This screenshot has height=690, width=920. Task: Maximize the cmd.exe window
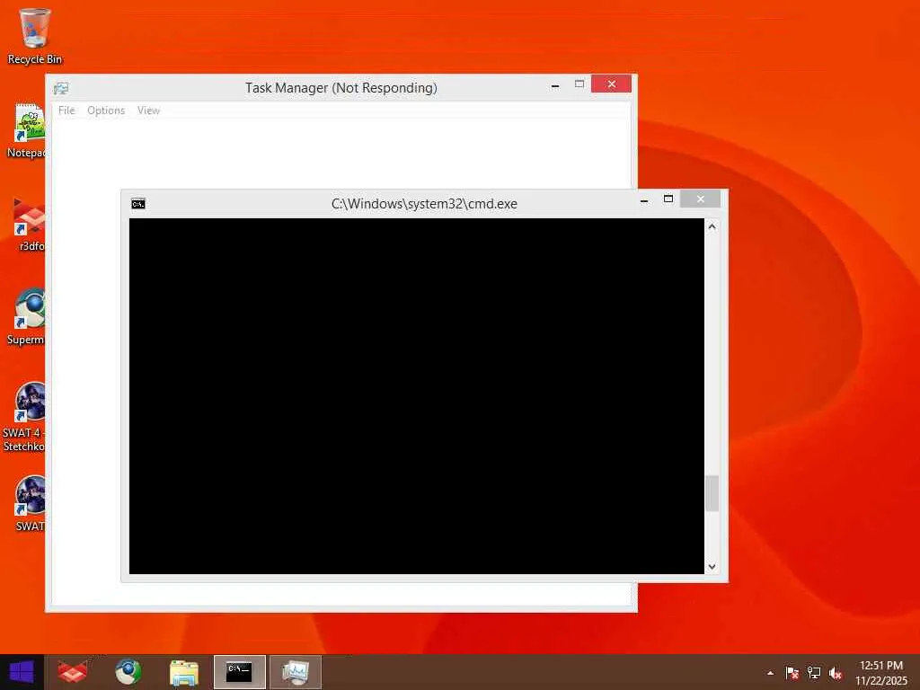(x=668, y=199)
